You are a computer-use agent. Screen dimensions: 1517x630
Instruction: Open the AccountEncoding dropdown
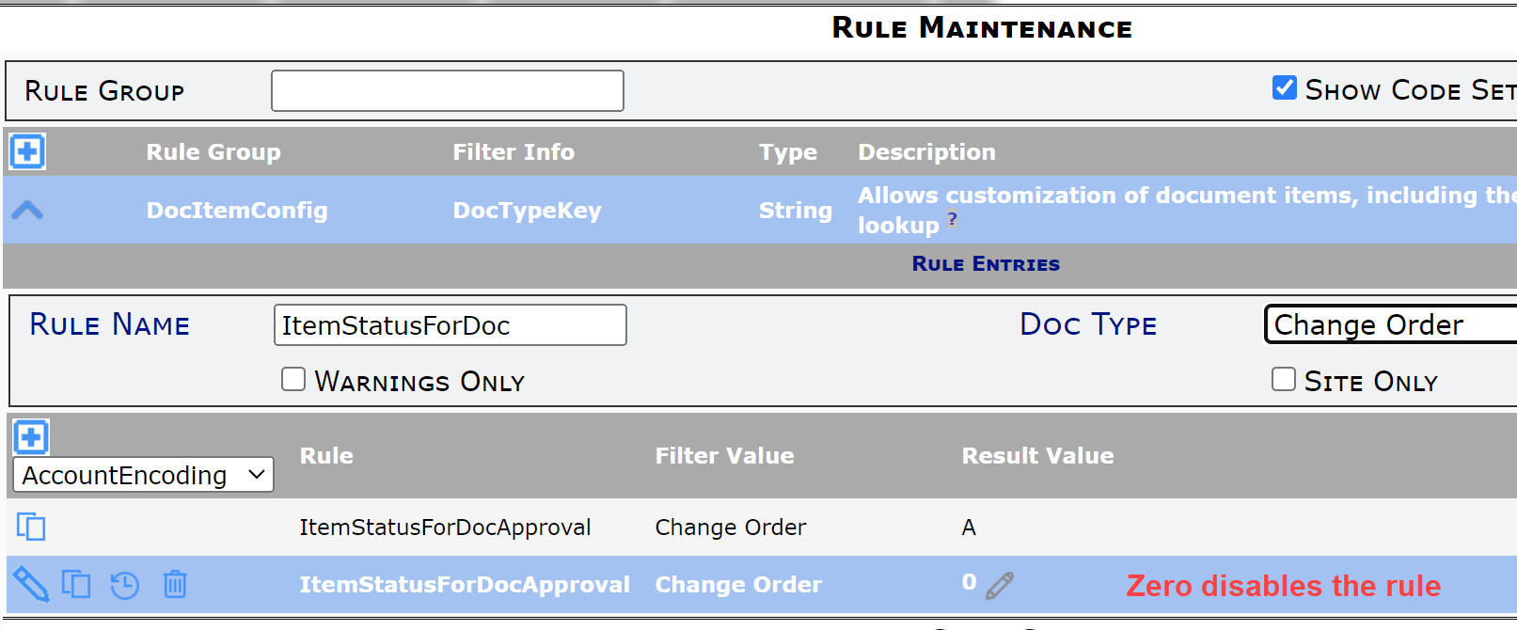tap(143, 475)
